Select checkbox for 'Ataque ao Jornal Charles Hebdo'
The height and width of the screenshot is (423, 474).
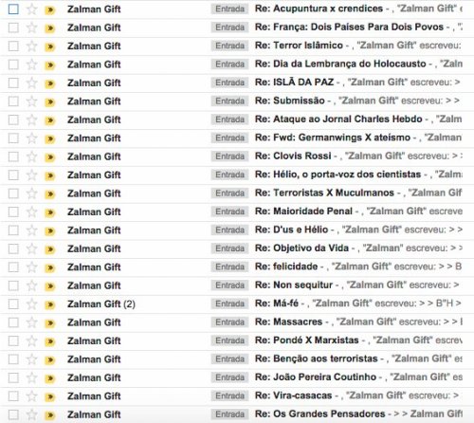coord(13,120)
